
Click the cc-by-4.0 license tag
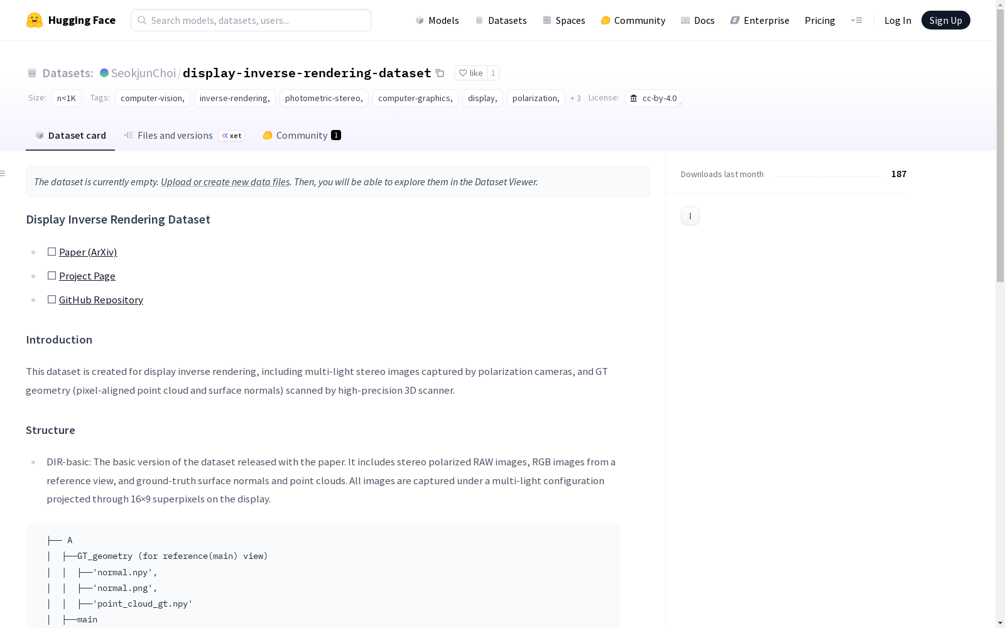[654, 98]
